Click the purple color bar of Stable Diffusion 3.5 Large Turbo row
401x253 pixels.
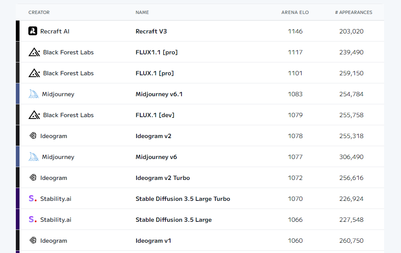tap(18, 199)
